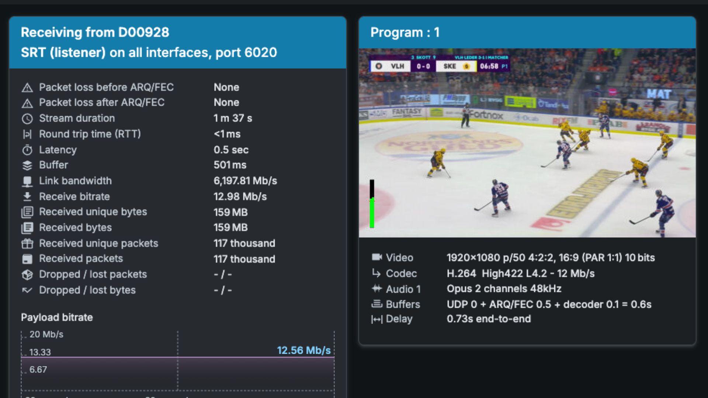Click the Round trip time icon

27,135
